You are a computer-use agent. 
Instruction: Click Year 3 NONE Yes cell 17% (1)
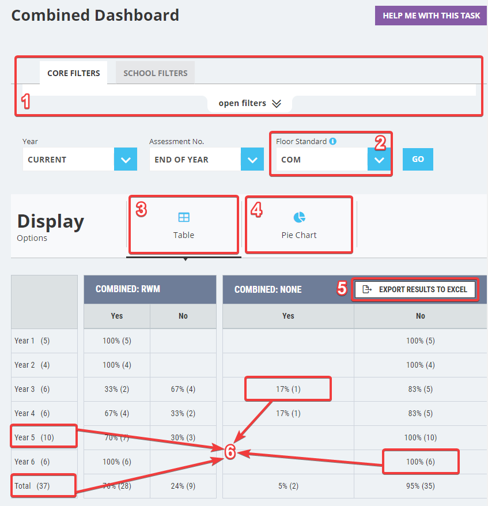click(288, 389)
